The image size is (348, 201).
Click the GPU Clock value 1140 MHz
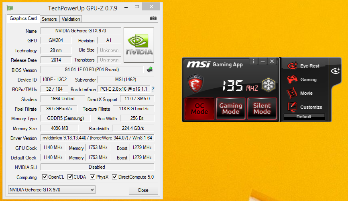tap(53, 147)
